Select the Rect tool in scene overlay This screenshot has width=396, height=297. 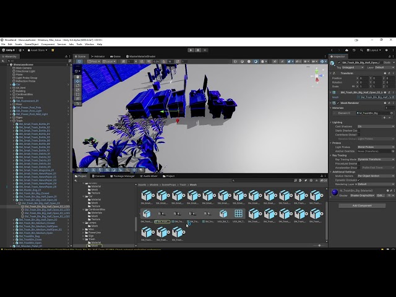point(78,94)
